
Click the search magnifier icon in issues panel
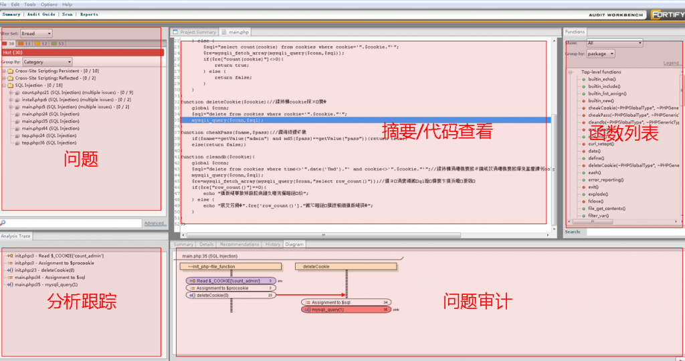(x=4, y=223)
